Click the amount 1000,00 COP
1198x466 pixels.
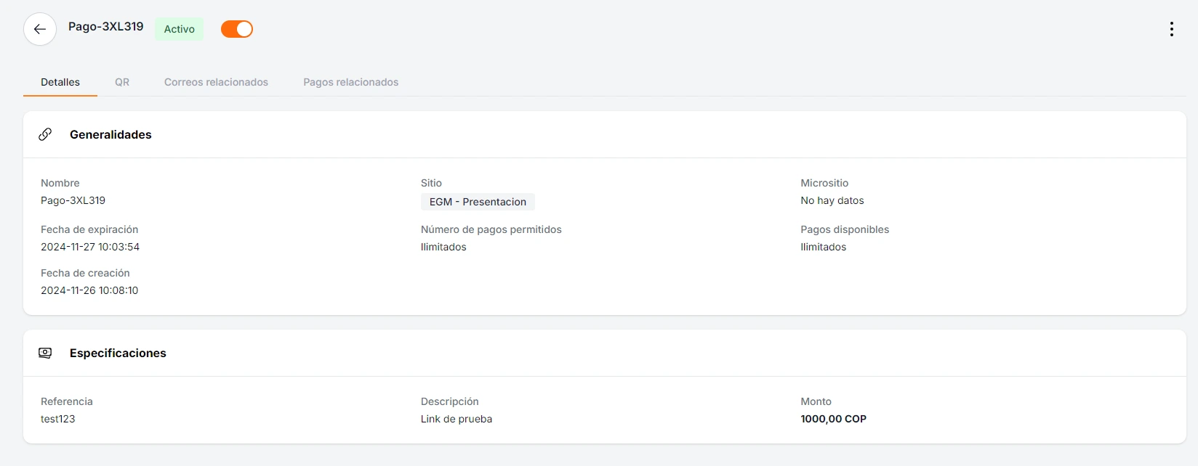point(834,419)
